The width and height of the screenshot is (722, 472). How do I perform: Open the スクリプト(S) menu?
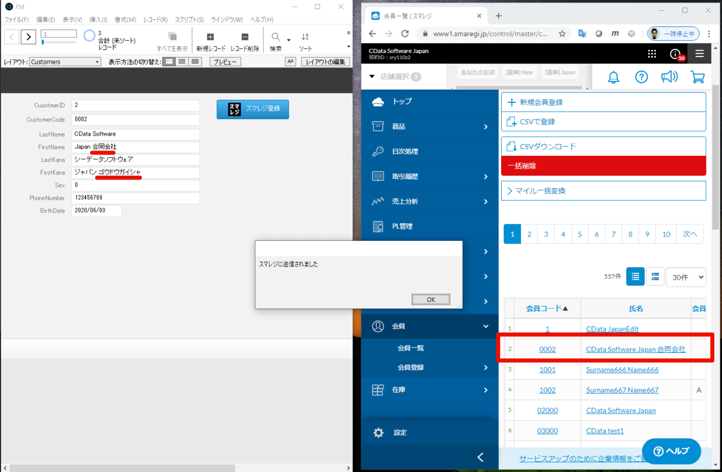click(190, 20)
